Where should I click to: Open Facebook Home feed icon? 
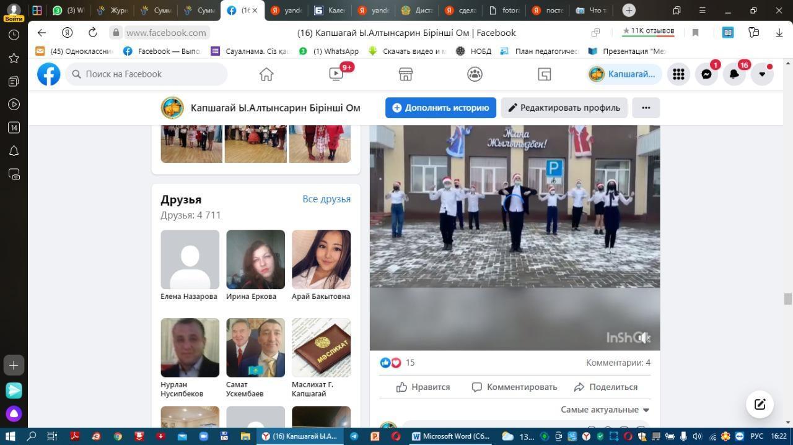click(266, 74)
